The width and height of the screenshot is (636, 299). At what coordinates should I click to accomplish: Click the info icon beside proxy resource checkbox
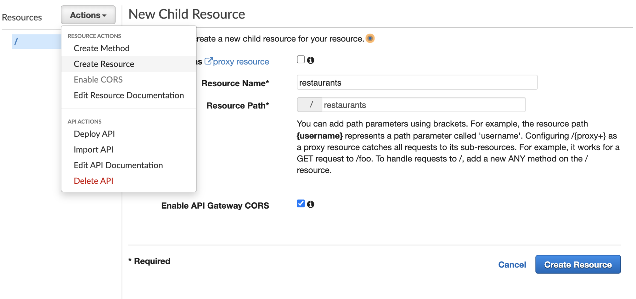click(x=311, y=60)
